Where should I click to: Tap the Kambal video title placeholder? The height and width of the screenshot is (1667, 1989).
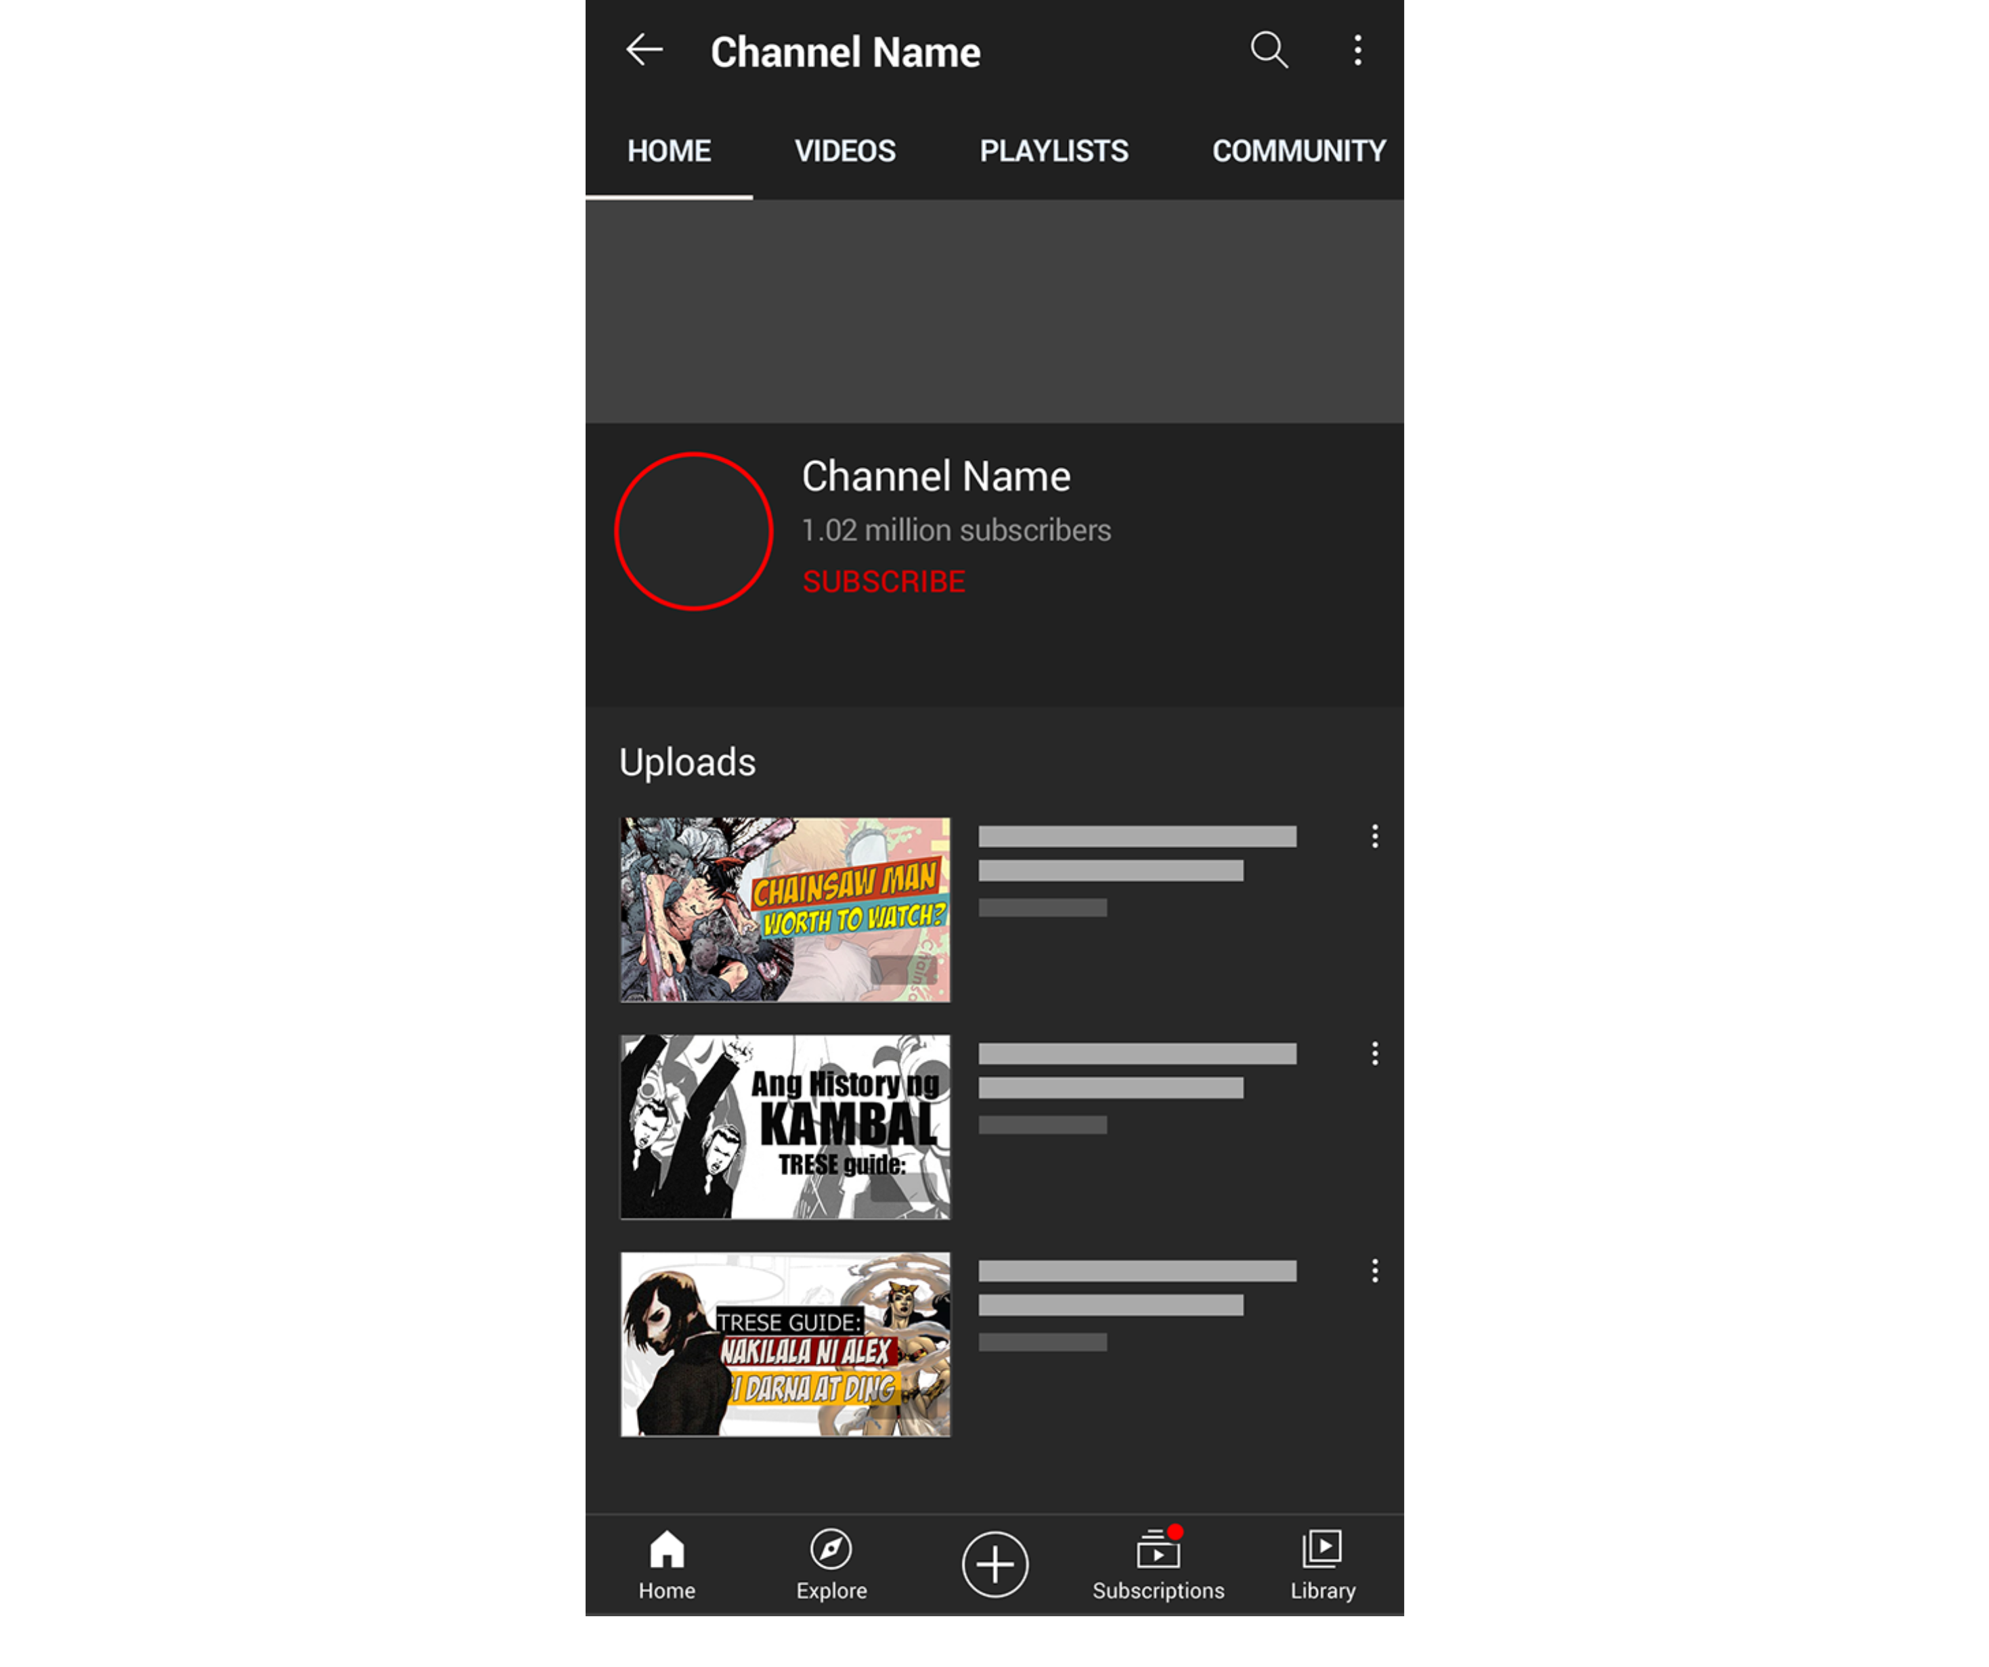pyautogui.click(x=1137, y=1071)
